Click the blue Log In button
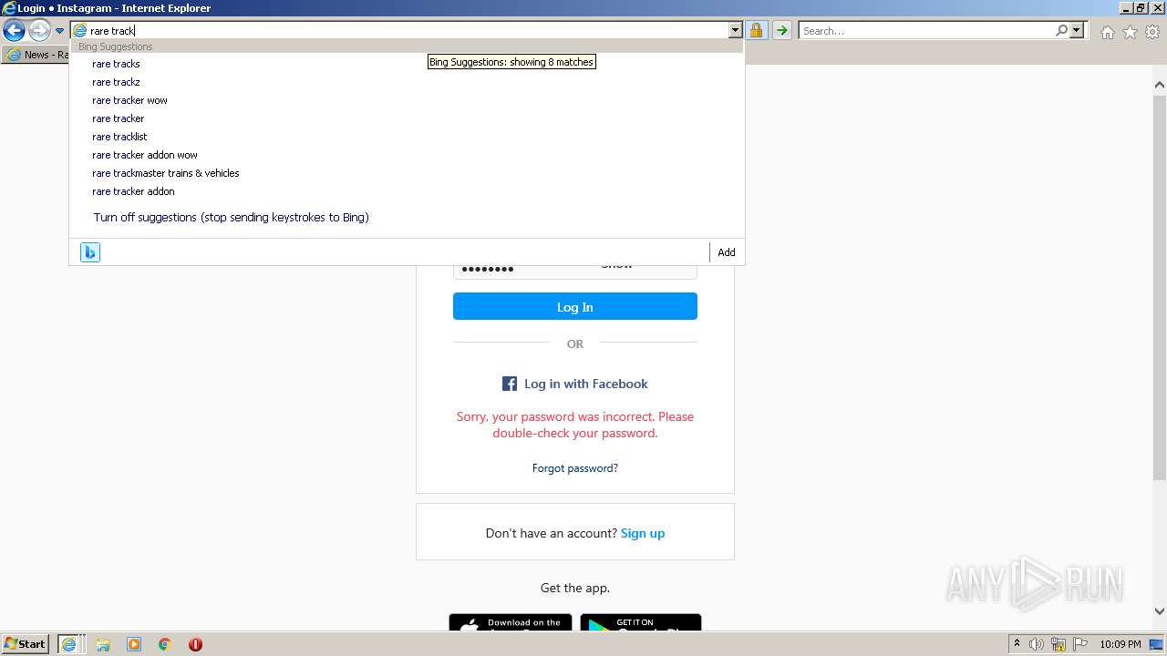This screenshot has width=1167, height=656. (575, 306)
